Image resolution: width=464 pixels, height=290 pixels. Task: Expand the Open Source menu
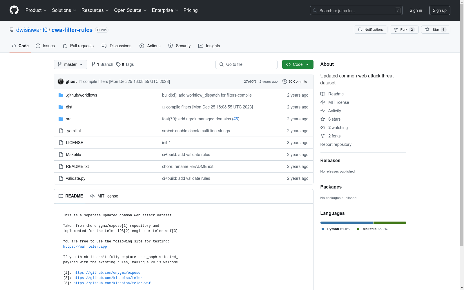(130, 10)
